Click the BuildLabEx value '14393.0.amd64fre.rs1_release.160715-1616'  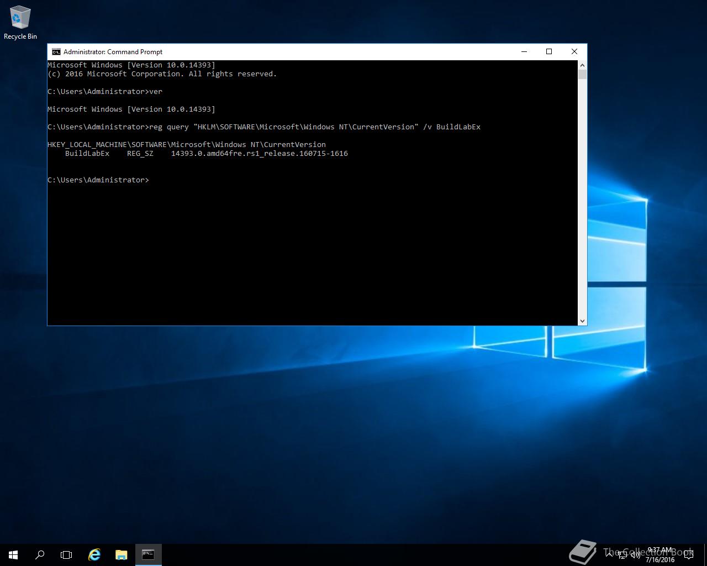click(260, 154)
